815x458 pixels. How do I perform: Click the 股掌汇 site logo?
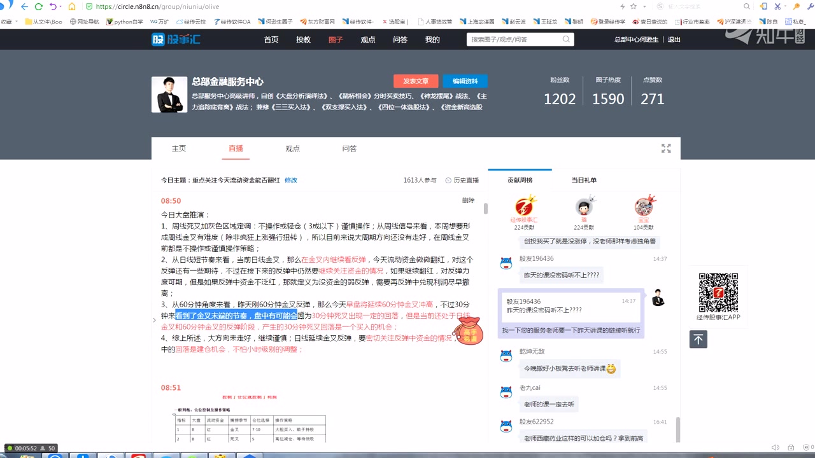tap(176, 39)
